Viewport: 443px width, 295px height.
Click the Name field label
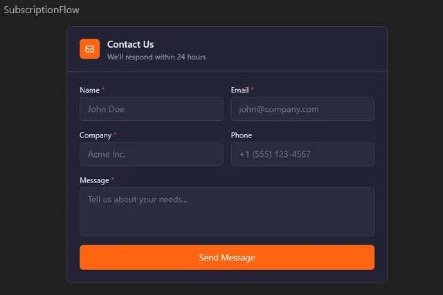pos(89,90)
